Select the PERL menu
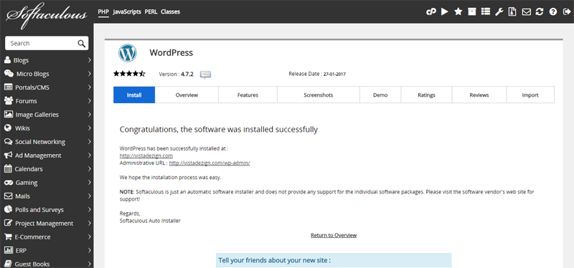This screenshot has height=268, width=574. tap(151, 11)
